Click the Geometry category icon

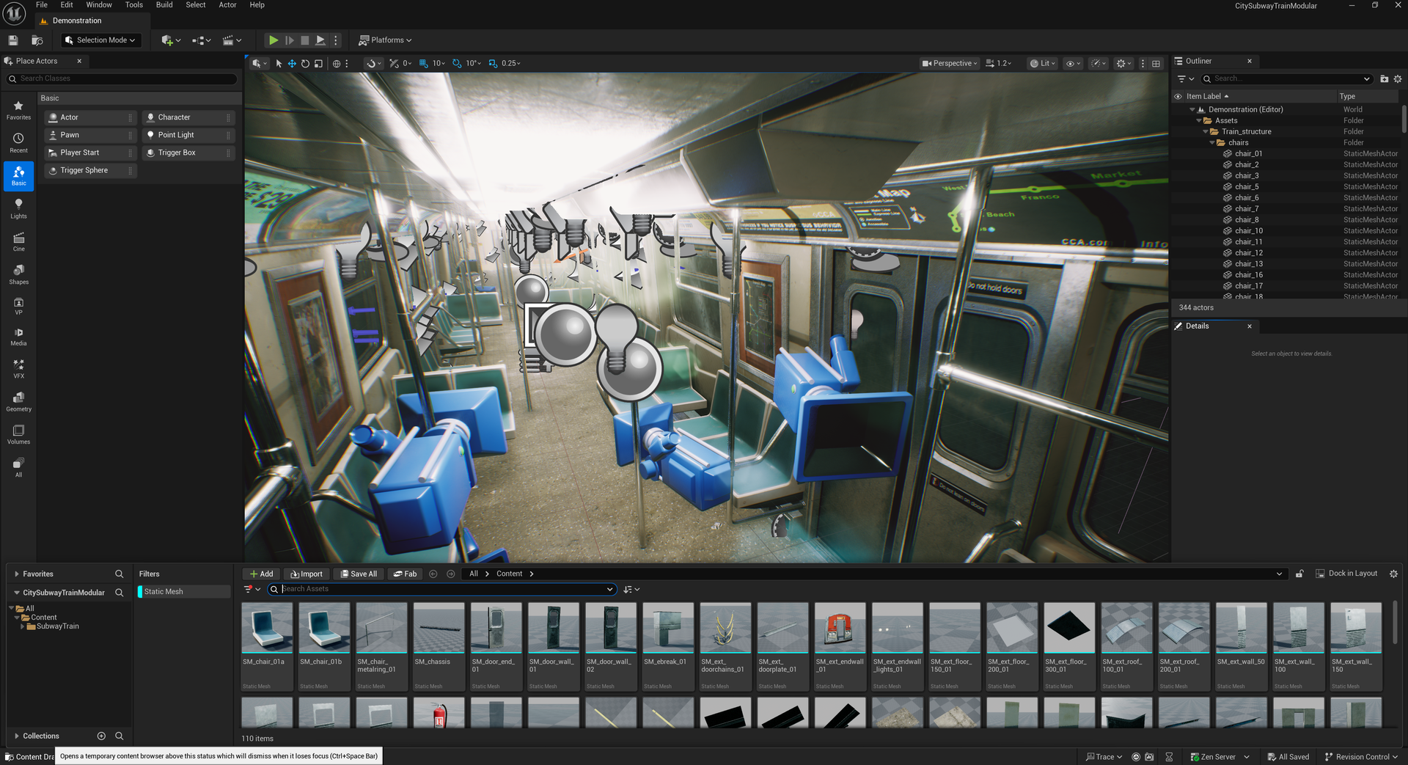click(x=18, y=401)
